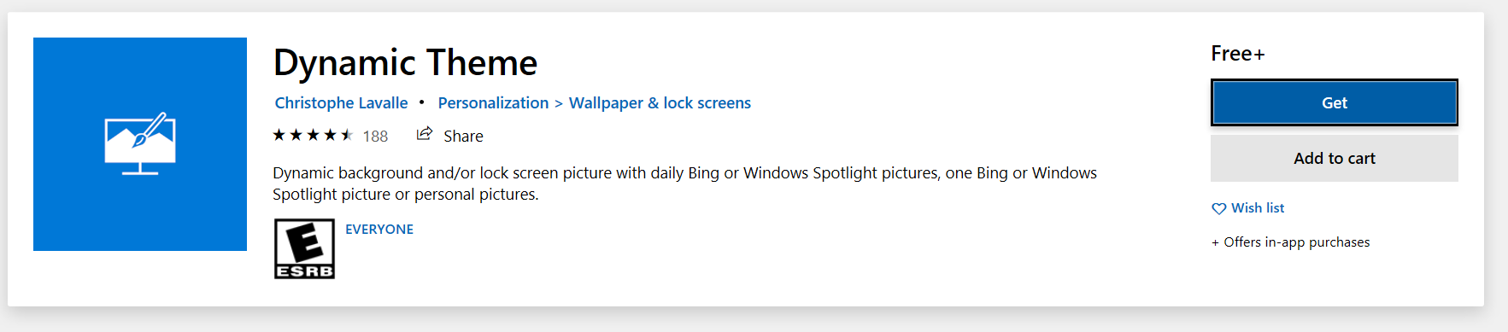
Task: Open the 188 ratings count
Action: [x=375, y=137]
